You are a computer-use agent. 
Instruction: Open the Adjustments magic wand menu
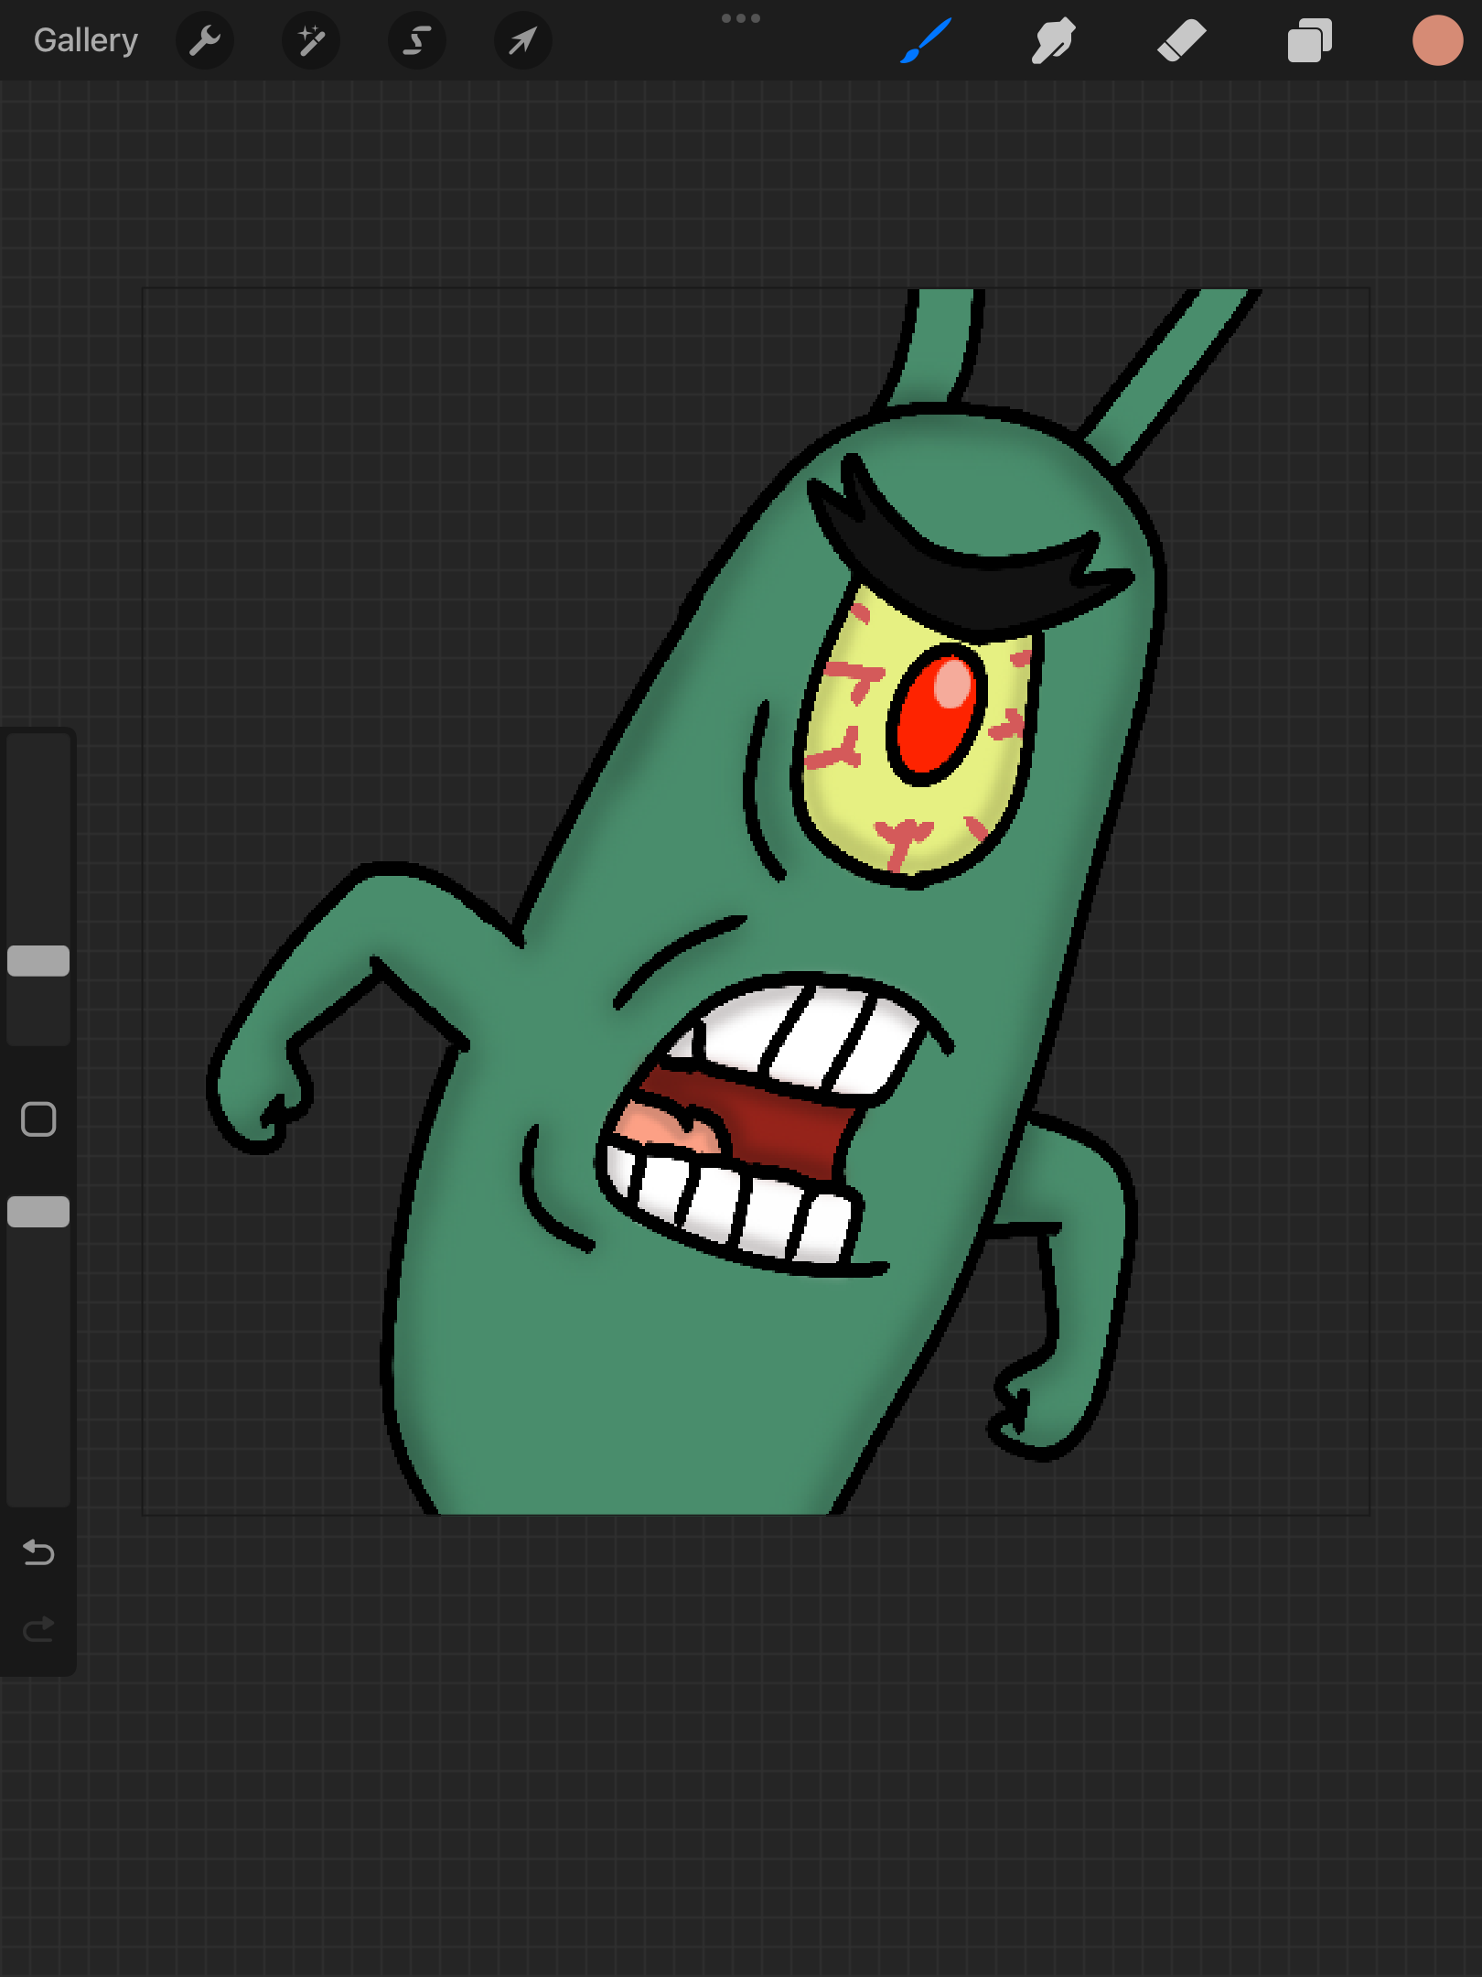click(x=311, y=40)
